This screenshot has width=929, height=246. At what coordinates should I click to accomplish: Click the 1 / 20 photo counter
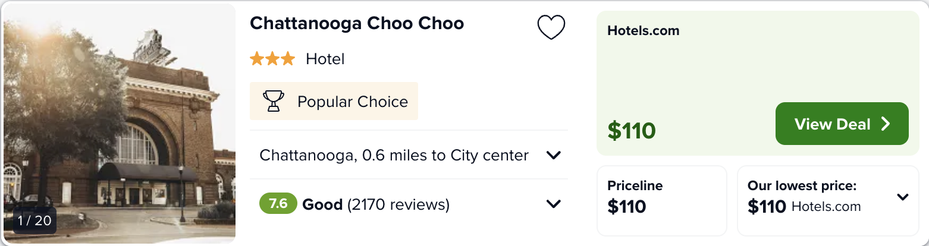pos(34,220)
